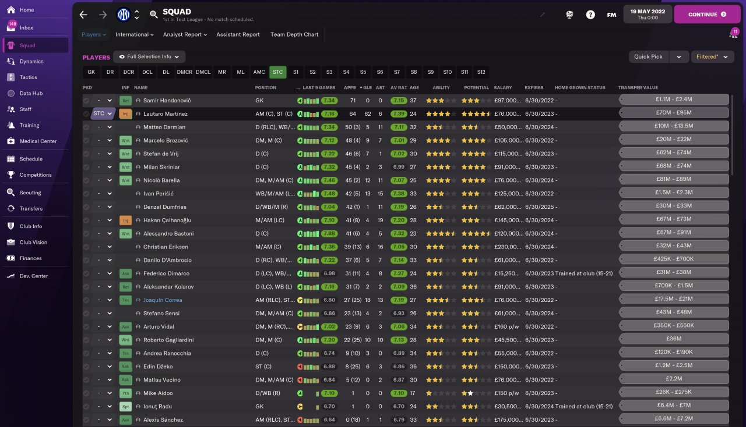Click the 19 May 2022 date button
746x427 pixels.
pos(648,15)
